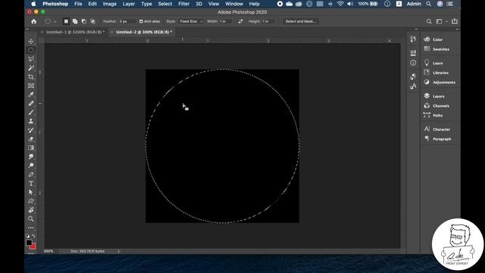The width and height of the screenshot is (485, 273).
Task: Expand the status bar info arrow
Action: click(119, 251)
